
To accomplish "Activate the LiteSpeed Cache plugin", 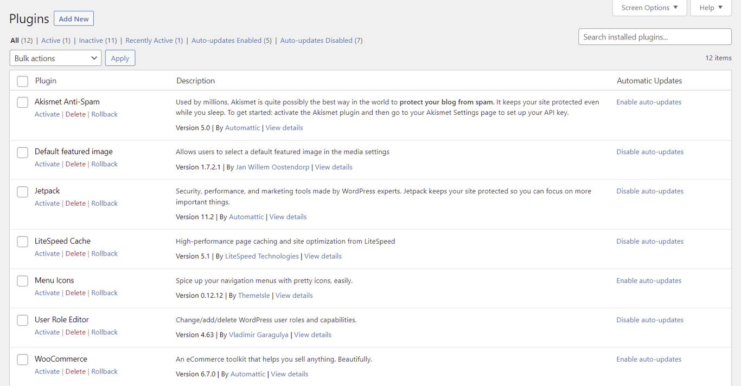I will click(x=47, y=253).
